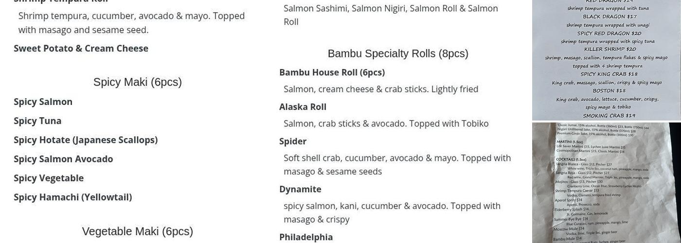This screenshot has height=243, width=681.
Task: Open the cocktails menu photo thumbnail
Action: tap(606, 183)
